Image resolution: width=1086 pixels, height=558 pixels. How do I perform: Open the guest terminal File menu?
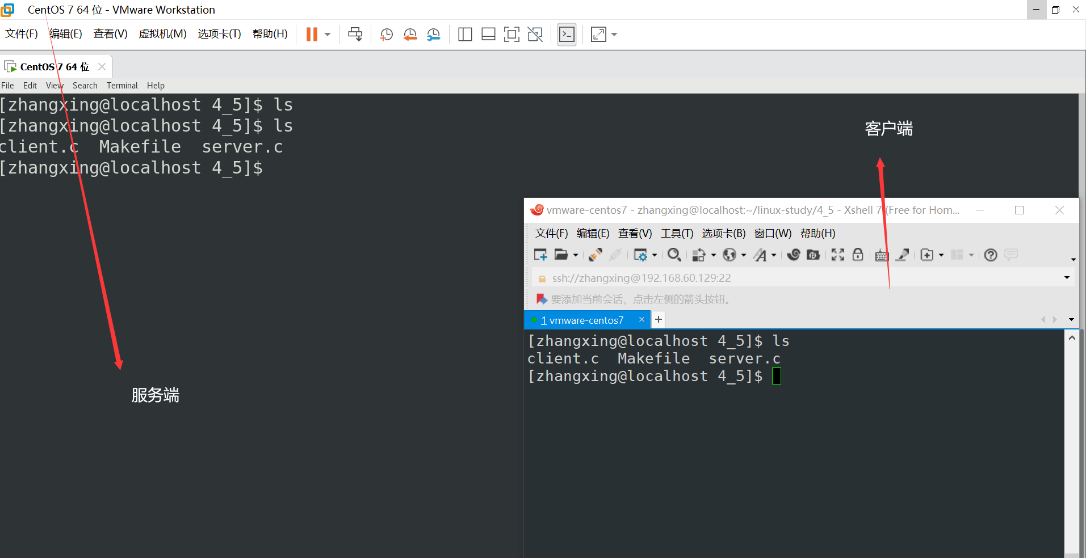[7, 86]
